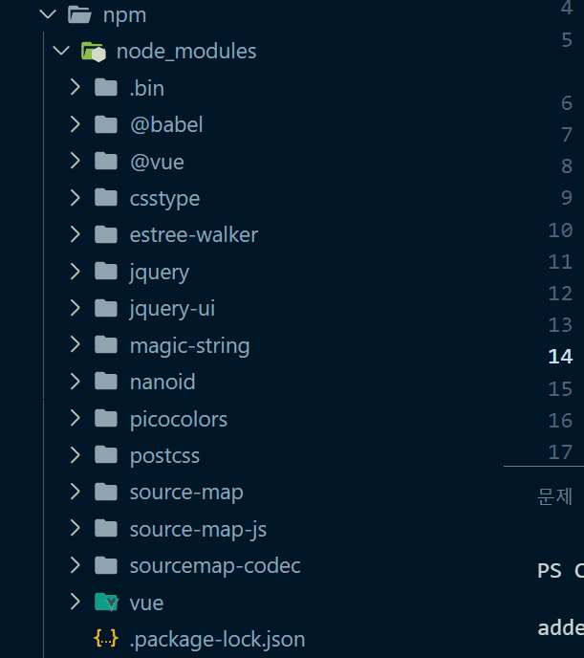Expand the .bin folder chevron

[x=76, y=88]
